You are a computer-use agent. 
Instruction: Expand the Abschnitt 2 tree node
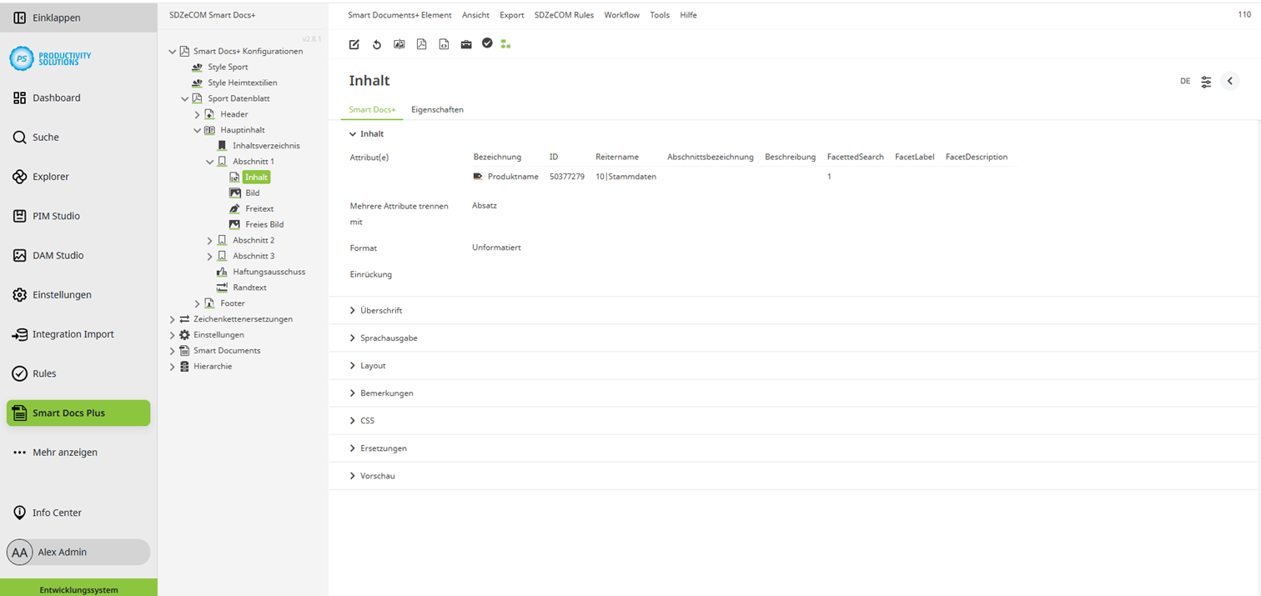coord(210,239)
